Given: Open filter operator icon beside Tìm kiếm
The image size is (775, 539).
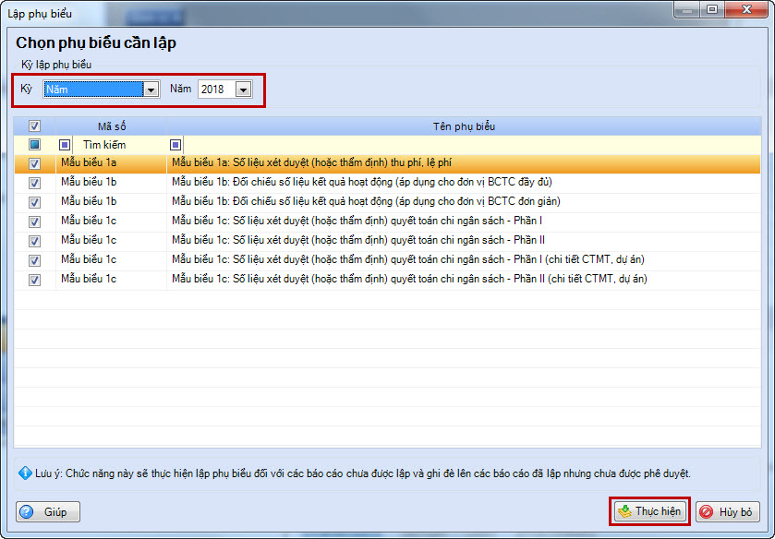Looking at the screenshot, I should tap(65, 145).
